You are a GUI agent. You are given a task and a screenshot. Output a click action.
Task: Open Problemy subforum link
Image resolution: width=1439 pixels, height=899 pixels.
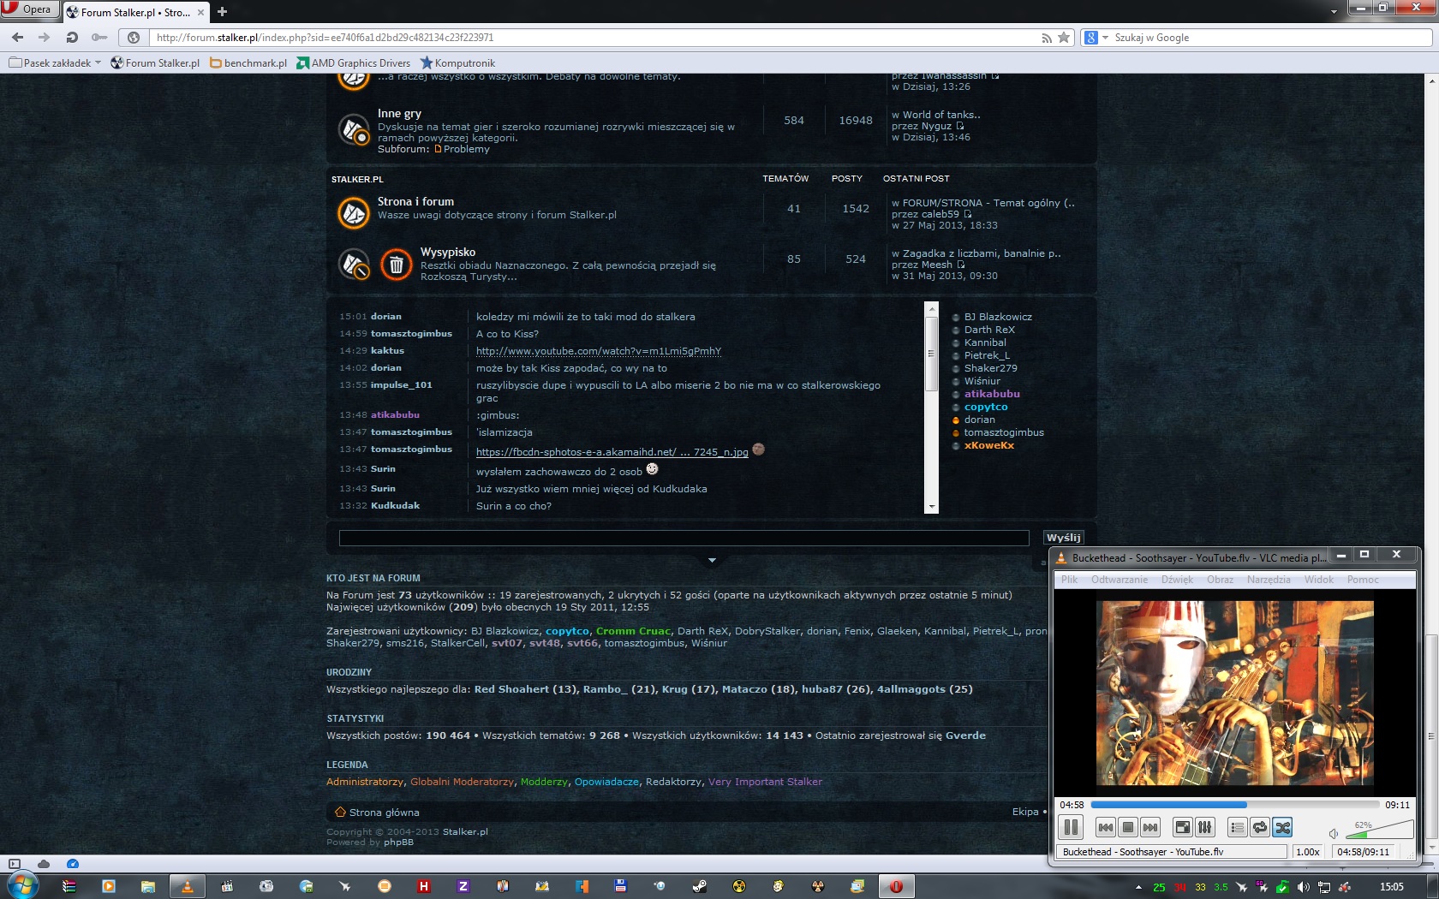click(x=466, y=149)
